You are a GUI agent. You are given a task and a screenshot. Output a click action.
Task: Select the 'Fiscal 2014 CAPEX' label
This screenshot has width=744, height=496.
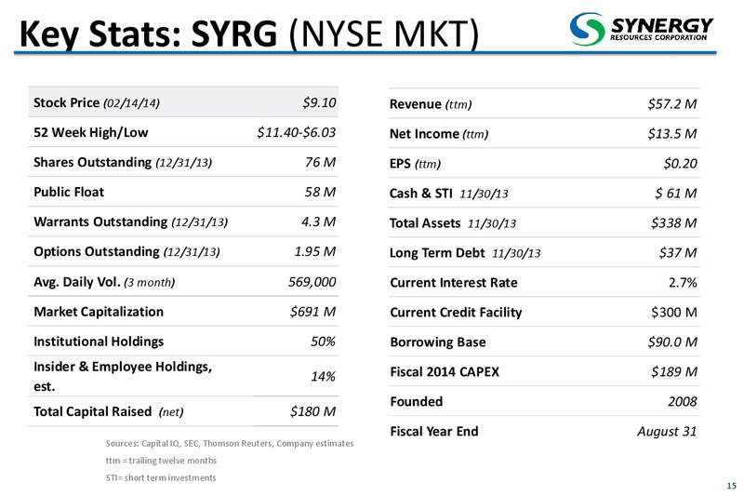[445, 372]
